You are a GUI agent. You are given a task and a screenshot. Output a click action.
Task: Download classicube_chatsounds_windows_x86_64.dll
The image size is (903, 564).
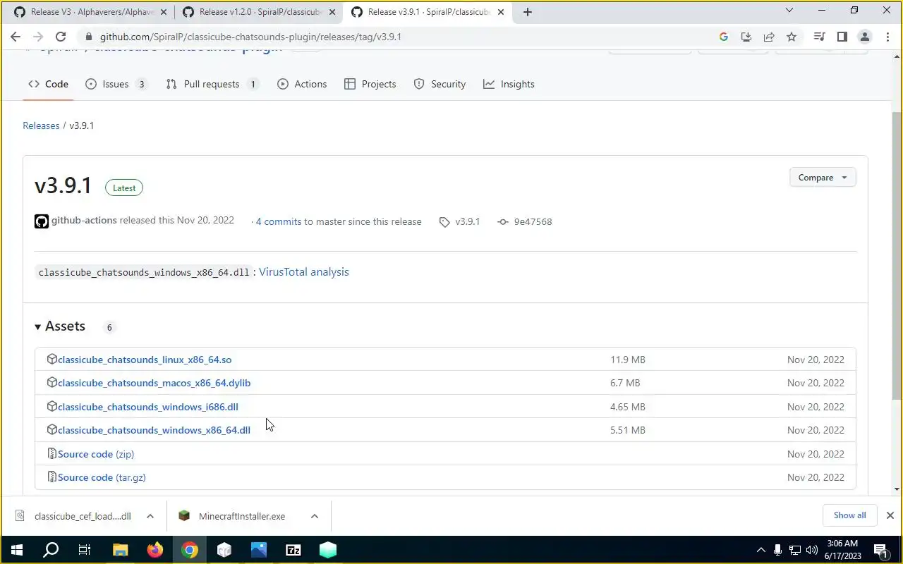coord(154,430)
